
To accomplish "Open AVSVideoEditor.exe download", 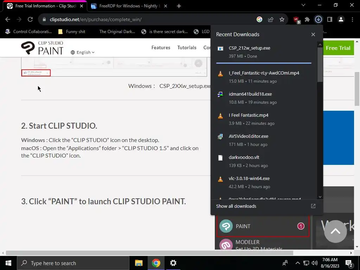I will click(264, 140).
